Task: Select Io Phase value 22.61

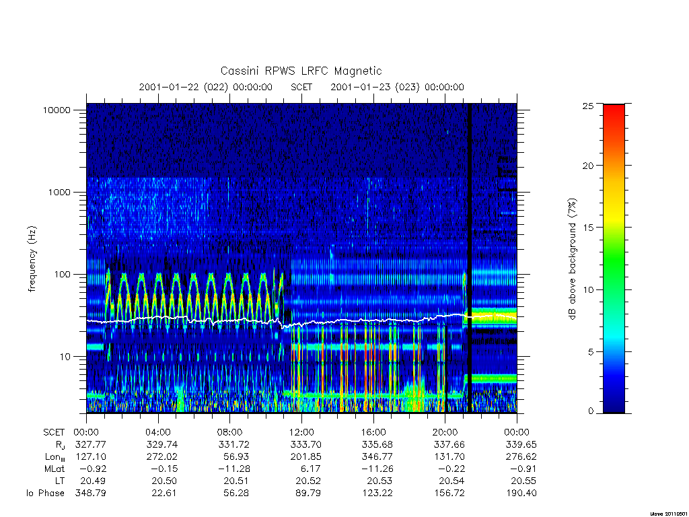Action: pyautogui.click(x=164, y=493)
